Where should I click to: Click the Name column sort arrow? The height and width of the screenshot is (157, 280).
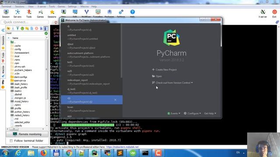pyautogui.click(x=9, y=38)
